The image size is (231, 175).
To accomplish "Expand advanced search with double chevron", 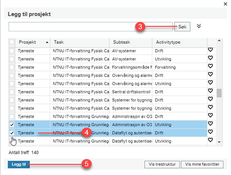I will click(199, 26).
